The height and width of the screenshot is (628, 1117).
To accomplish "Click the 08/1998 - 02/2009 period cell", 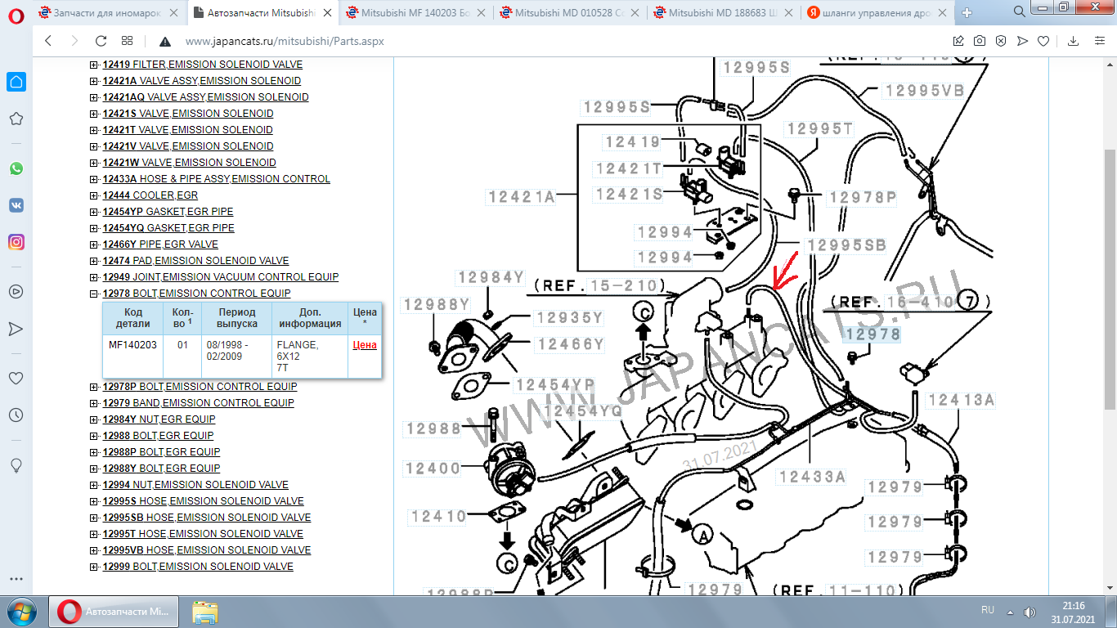I will click(238, 357).
